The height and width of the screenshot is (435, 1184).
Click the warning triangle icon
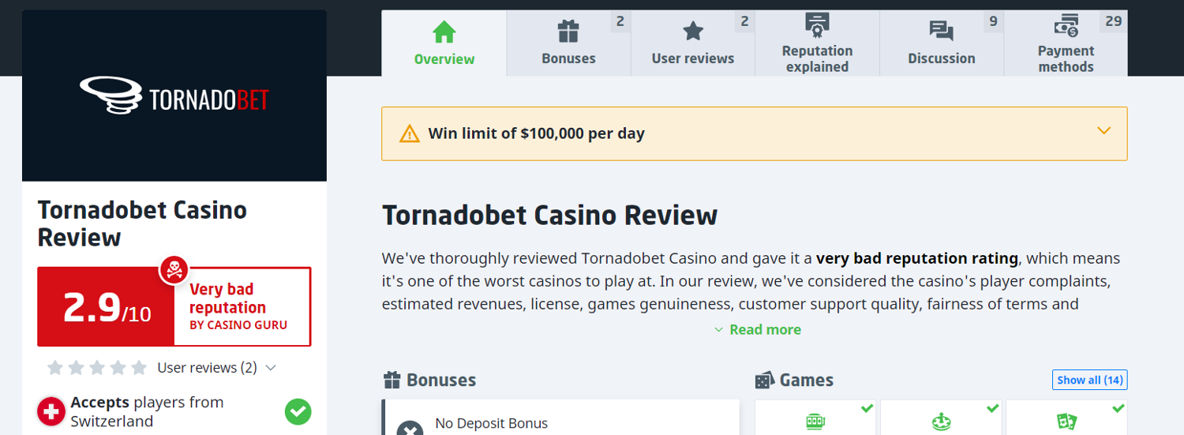pos(410,134)
